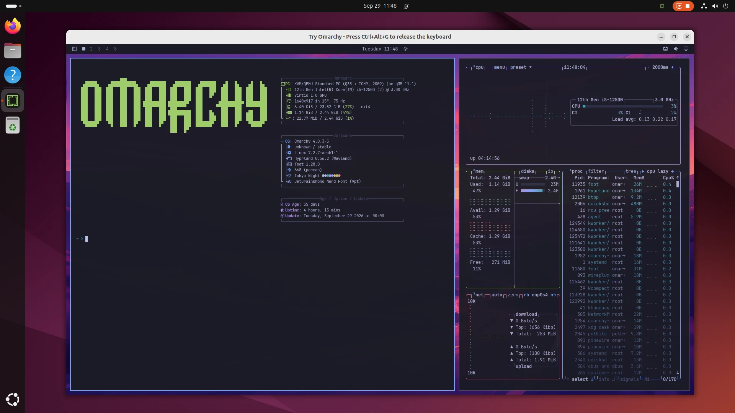This screenshot has height=413, width=735.
Task: Switch to previous network interface with b
Action: (x=526, y=295)
